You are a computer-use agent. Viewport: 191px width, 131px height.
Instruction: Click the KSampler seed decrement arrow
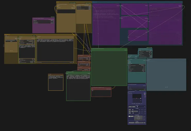(129, 64)
